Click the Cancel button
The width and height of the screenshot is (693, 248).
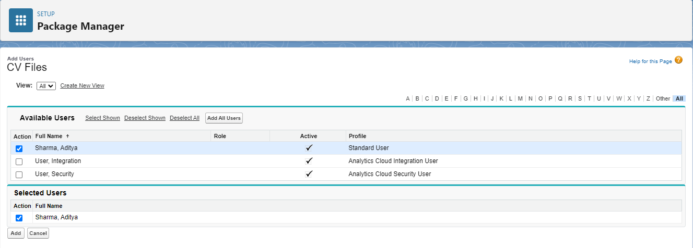38,233
